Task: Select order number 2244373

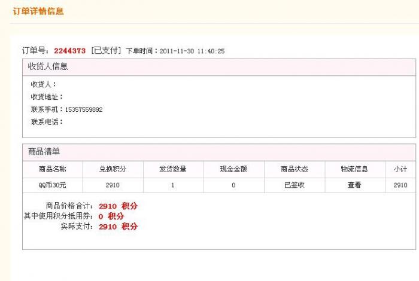Action: click(70, 51)
